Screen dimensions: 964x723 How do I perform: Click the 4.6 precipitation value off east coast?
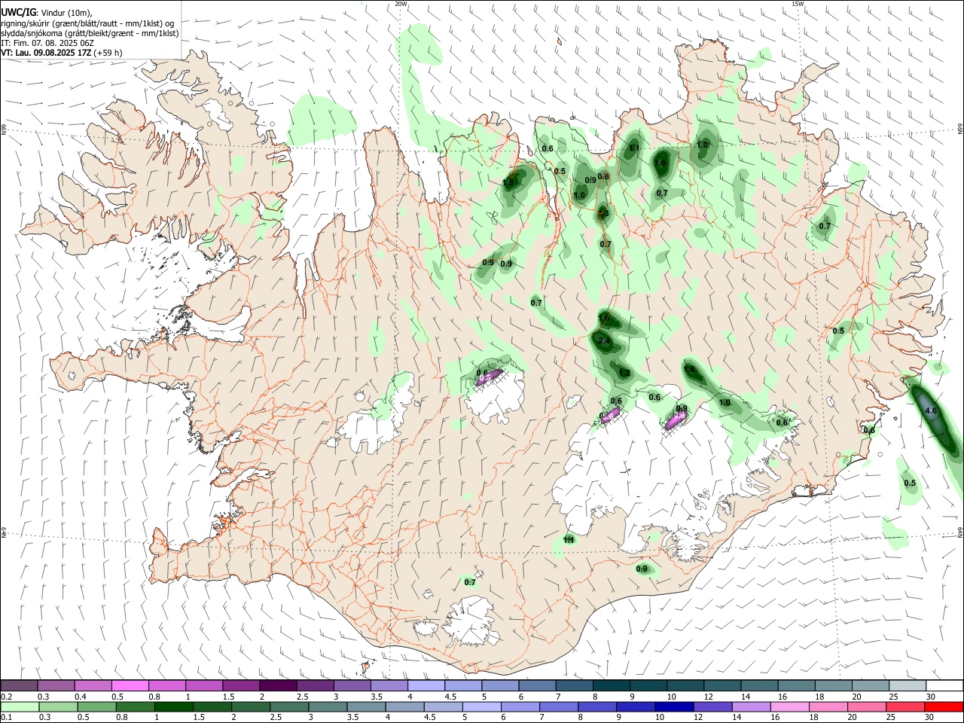click(930, 410)
